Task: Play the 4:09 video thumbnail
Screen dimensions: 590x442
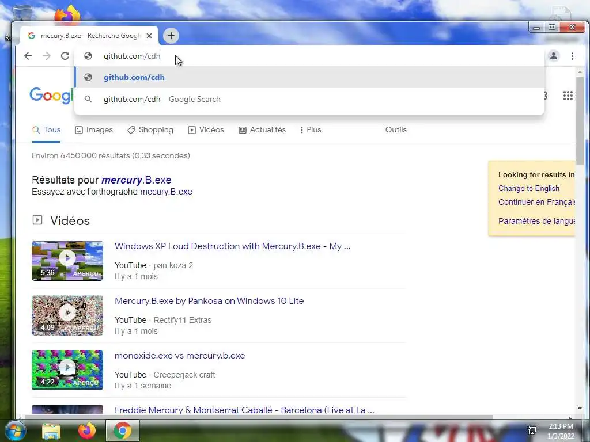Action: tap(67, 315)
